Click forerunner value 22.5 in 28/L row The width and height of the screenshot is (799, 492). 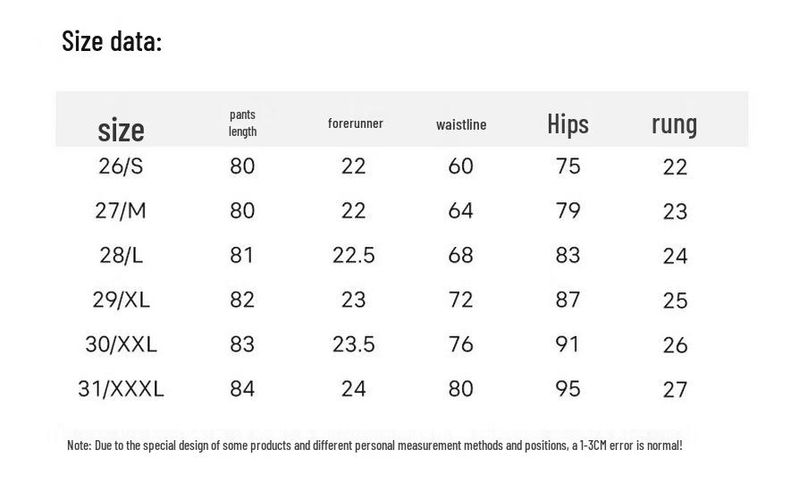click(354, 256)
